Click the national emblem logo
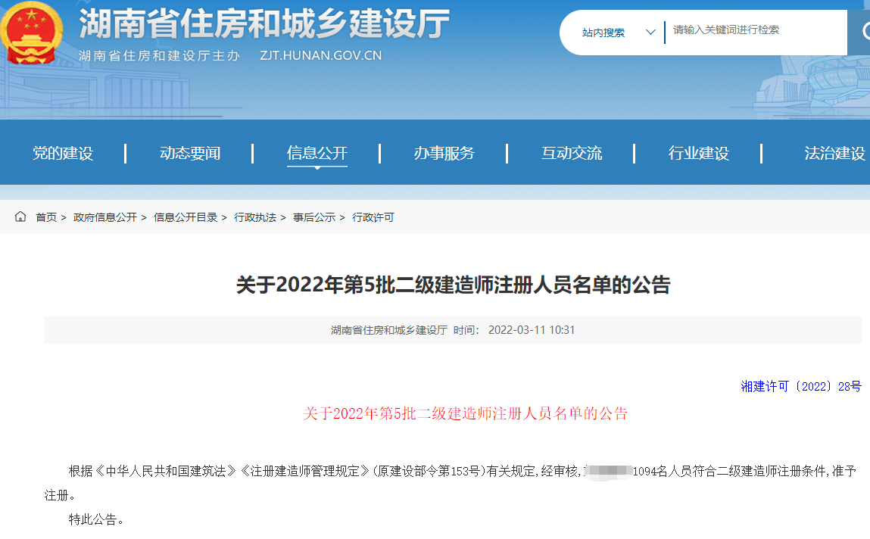The width and height of the screenshot is (870, 539). [32, 33]
